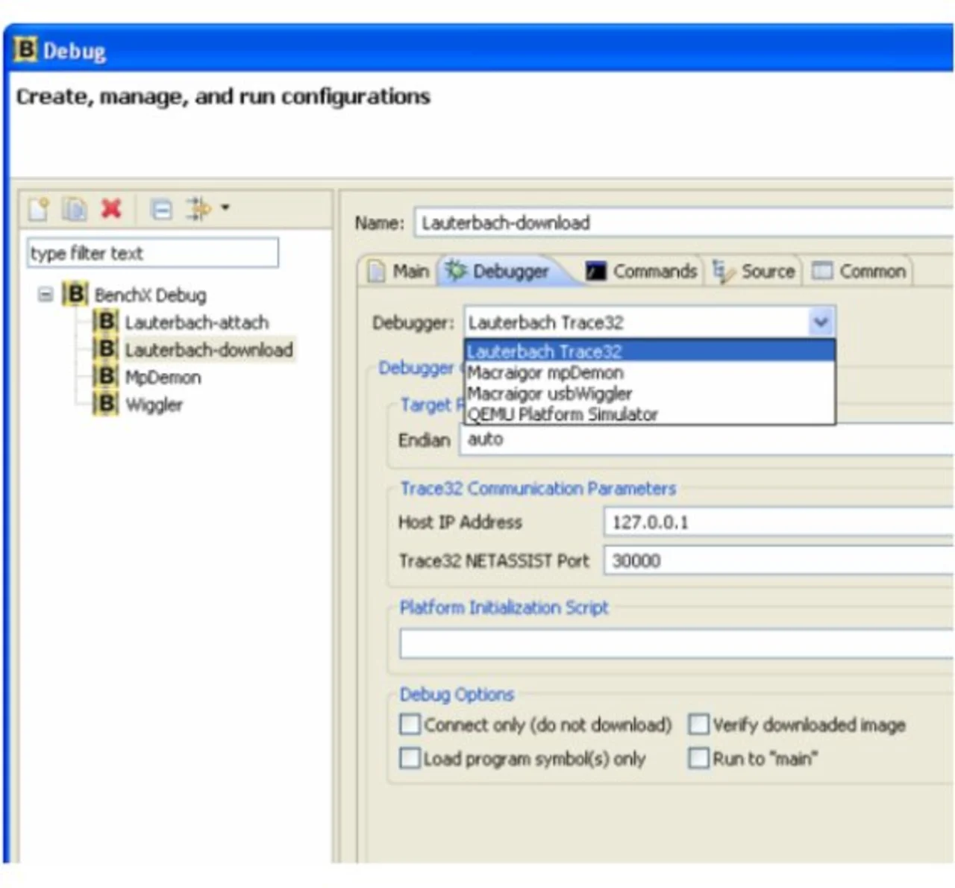Enable Run to "main" checkbox
The image size is (955, 888).
[698, 759]
